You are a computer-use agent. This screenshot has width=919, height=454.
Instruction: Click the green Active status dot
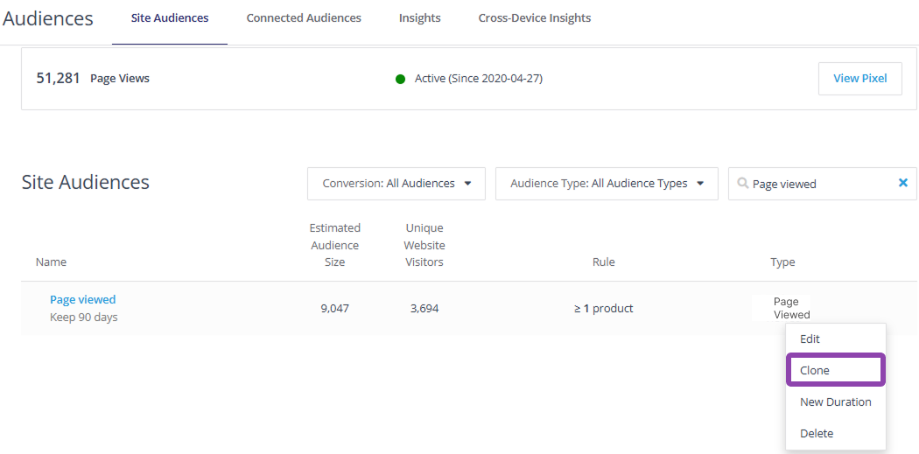click(x=400, y=79)
